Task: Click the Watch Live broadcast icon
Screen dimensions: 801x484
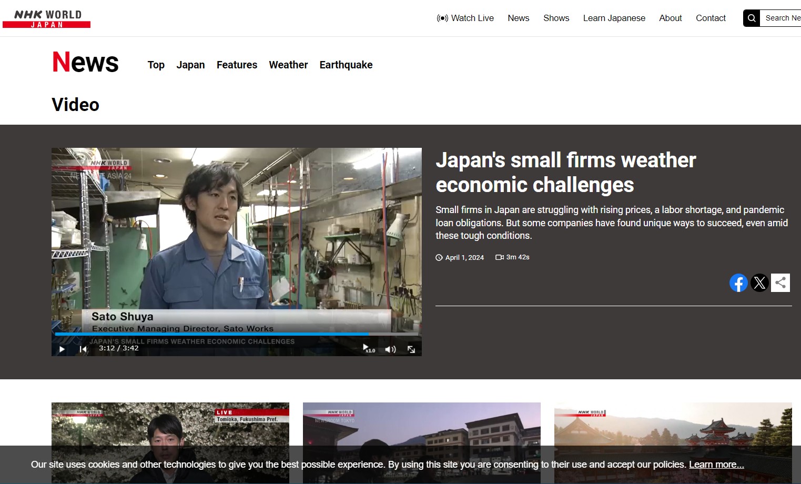Action: [x=442, y=18]
